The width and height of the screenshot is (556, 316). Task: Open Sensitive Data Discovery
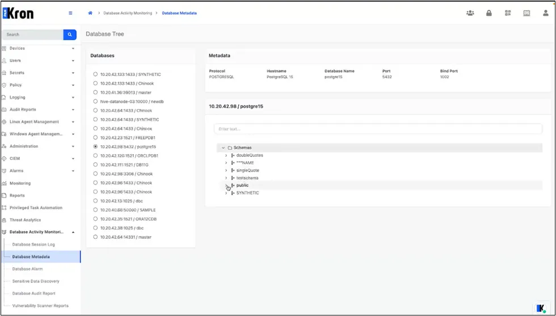(35, 281)
